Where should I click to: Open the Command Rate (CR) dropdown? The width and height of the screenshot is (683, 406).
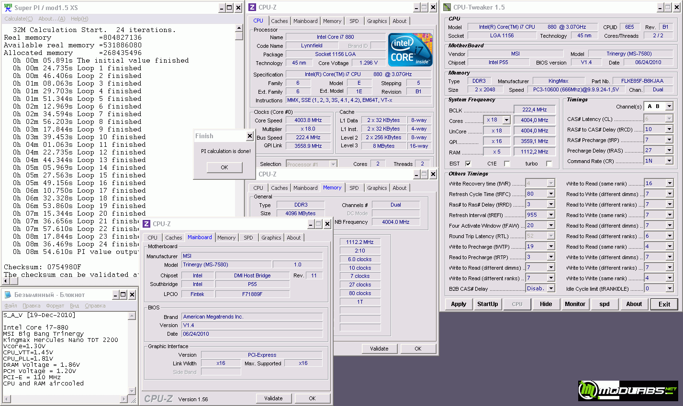(x=669, y=161)
